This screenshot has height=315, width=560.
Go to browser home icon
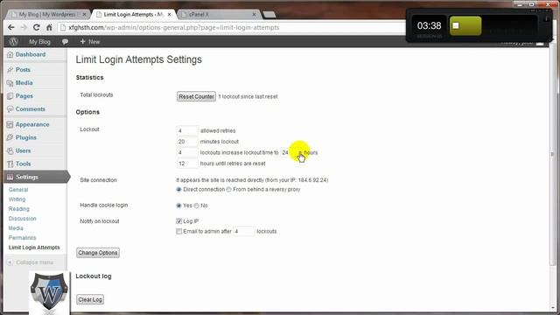tap(49, 27)
